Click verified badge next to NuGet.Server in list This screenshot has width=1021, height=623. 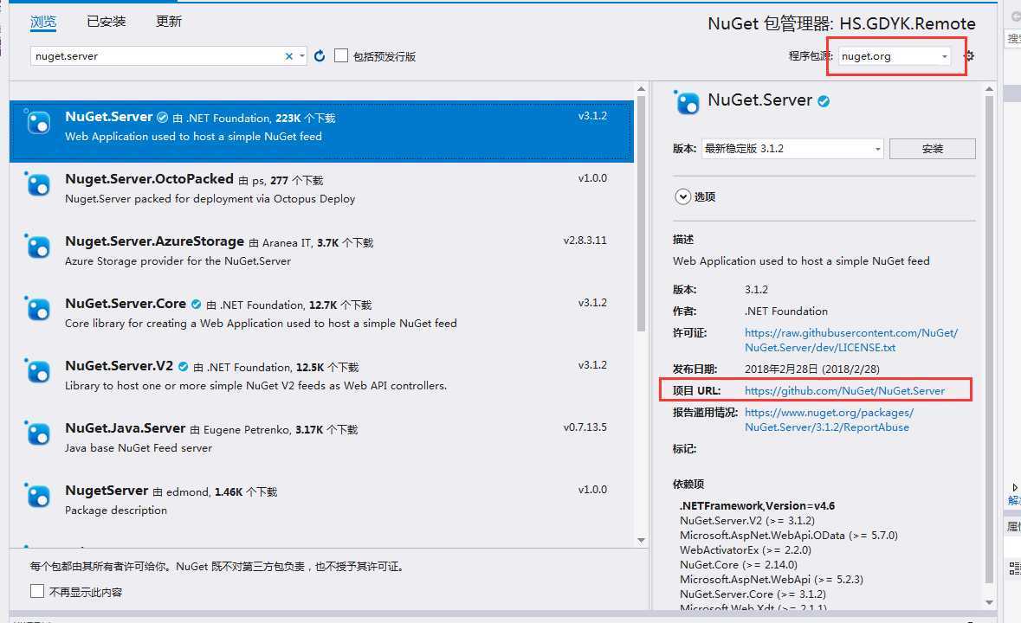click(162, 117)
